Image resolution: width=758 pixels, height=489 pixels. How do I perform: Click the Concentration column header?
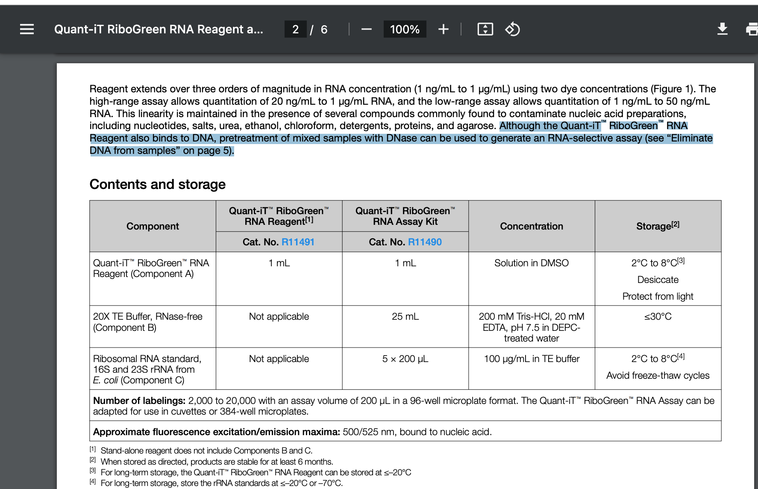532,226
